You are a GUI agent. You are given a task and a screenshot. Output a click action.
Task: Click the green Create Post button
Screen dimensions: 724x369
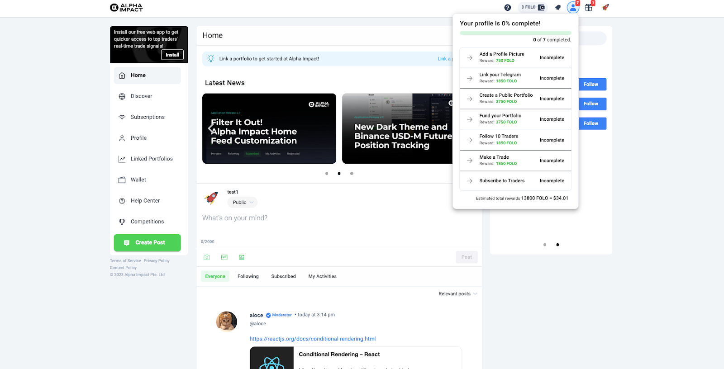click(x=148, y=243)
